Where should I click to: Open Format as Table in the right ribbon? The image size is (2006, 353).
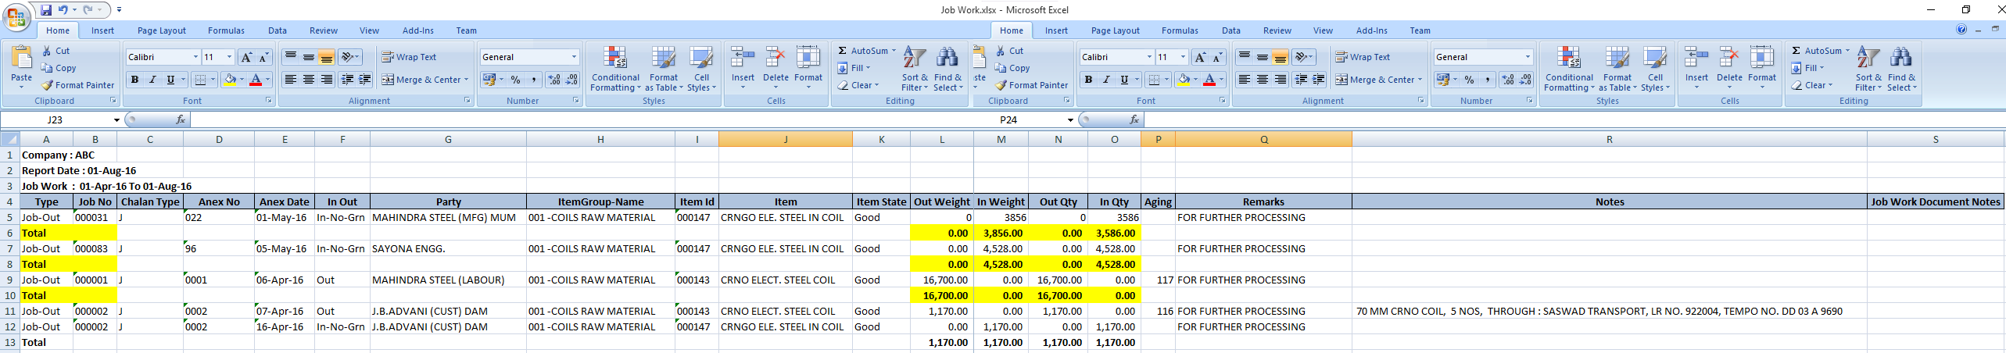click(1617, 69)
